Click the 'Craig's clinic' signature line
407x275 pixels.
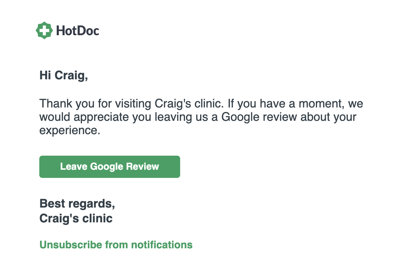[x=76, y=218]
